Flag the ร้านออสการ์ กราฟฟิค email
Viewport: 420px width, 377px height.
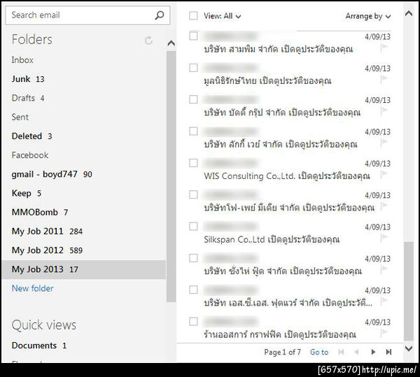(x=384, y=332)
